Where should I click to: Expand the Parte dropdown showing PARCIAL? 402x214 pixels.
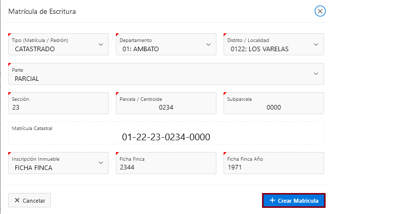(x=166, y=74)
